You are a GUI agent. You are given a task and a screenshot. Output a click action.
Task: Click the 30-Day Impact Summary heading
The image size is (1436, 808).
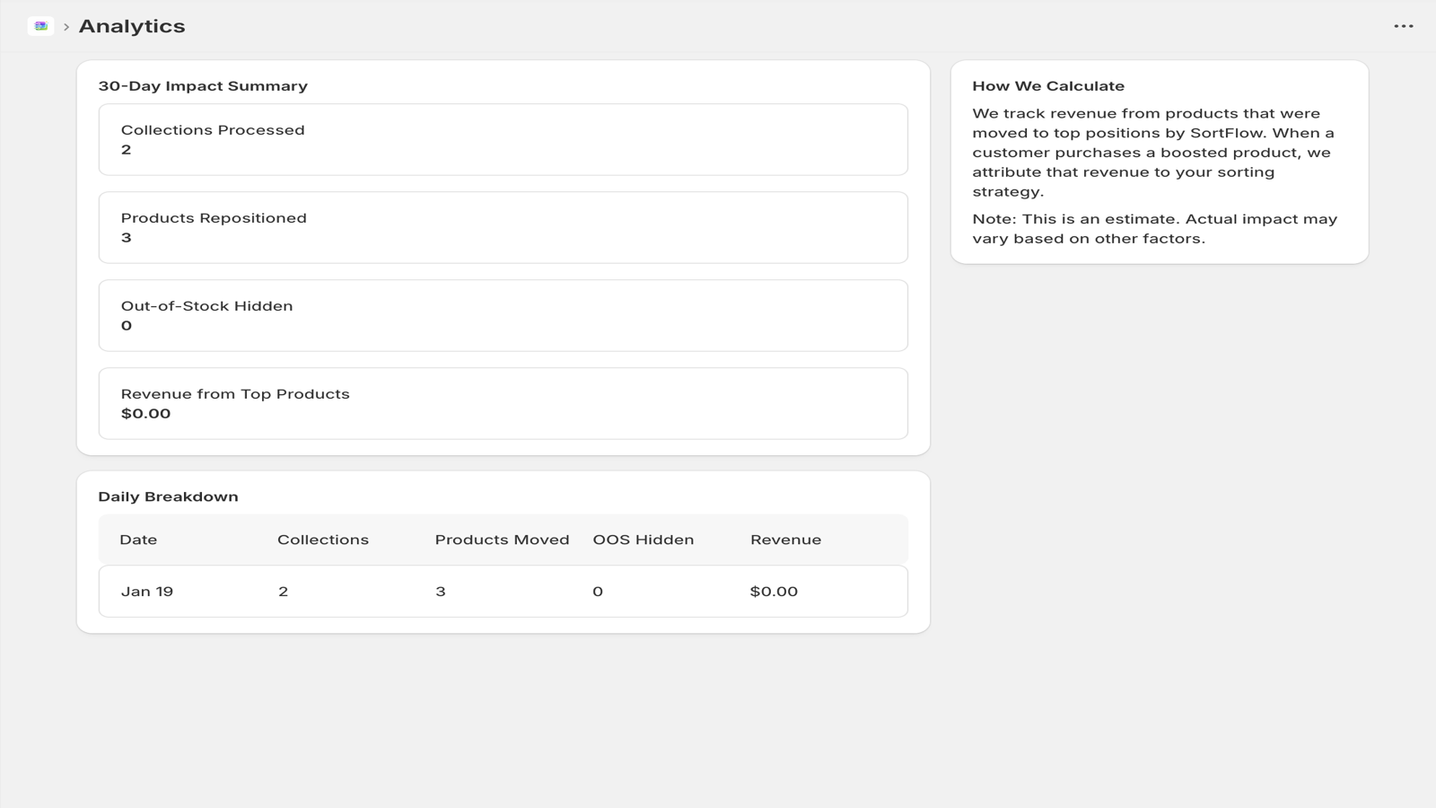(204, 85)
